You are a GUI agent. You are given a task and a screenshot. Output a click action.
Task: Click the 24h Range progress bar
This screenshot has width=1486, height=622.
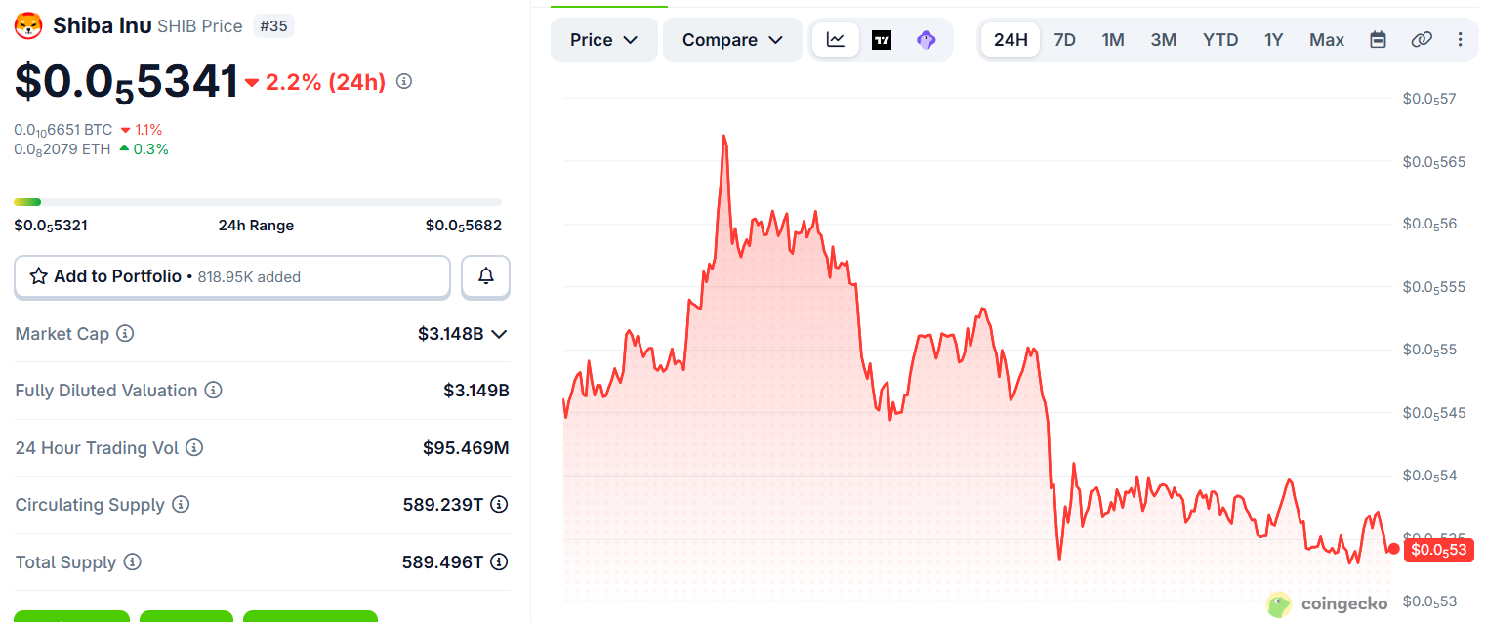click(258, 202)
